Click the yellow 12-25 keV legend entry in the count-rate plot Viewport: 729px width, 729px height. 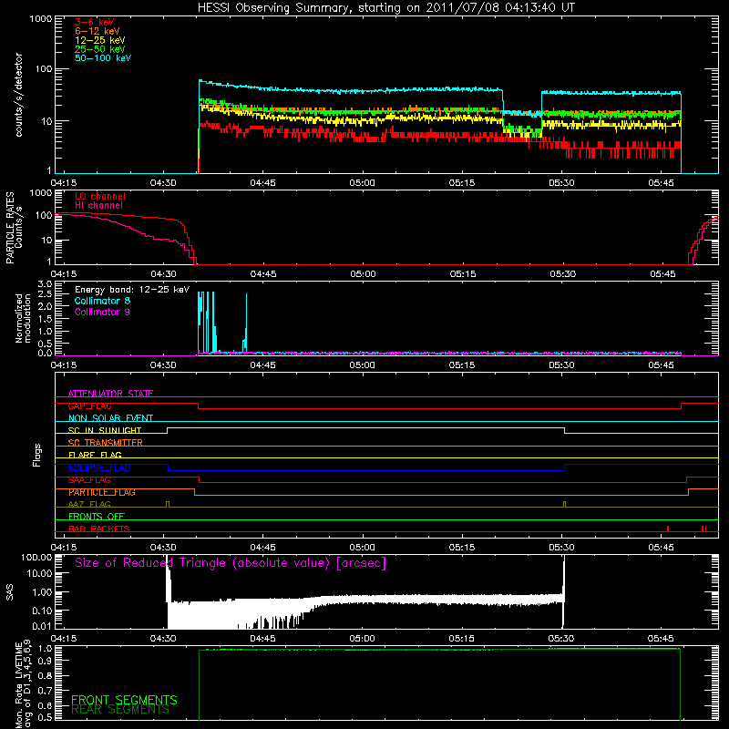pyautogui.click(x=100, y=40)
